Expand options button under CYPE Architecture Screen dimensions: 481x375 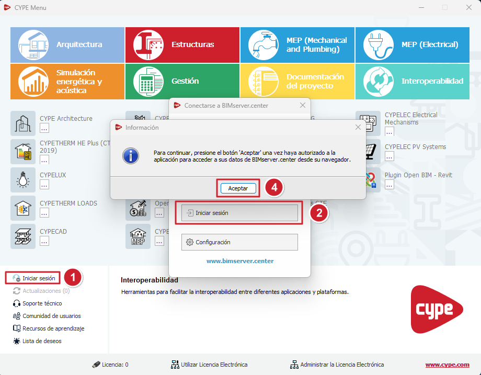(x=44, y=128)
